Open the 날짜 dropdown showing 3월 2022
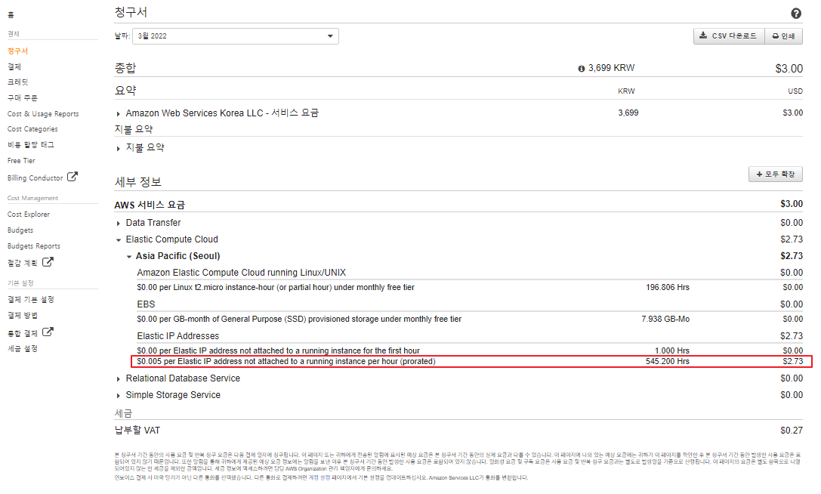The width and height of the screenshot is (821, 494). (236, 36)
